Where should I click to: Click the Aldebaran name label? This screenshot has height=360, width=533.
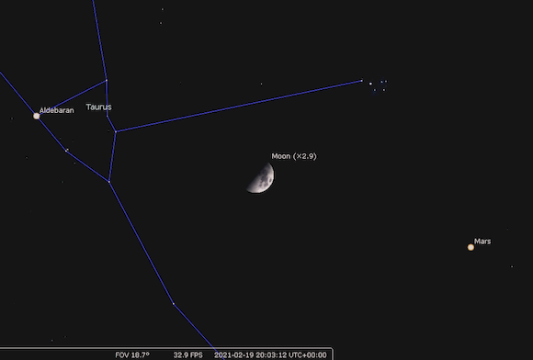coord(57,110)
